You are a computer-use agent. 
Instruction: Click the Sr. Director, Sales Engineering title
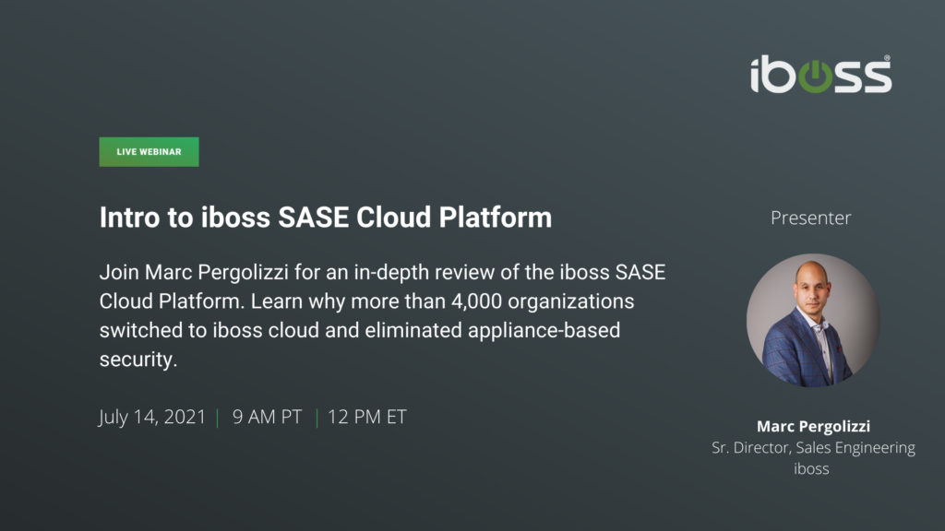tap(813, 448)
